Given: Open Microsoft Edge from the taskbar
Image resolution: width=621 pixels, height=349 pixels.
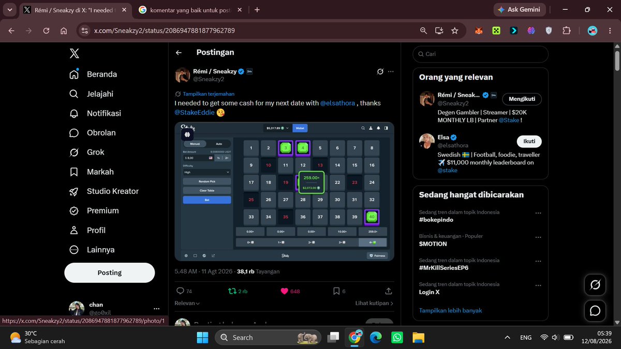Looking at the screenshot, I should click(x=376, y=338).
